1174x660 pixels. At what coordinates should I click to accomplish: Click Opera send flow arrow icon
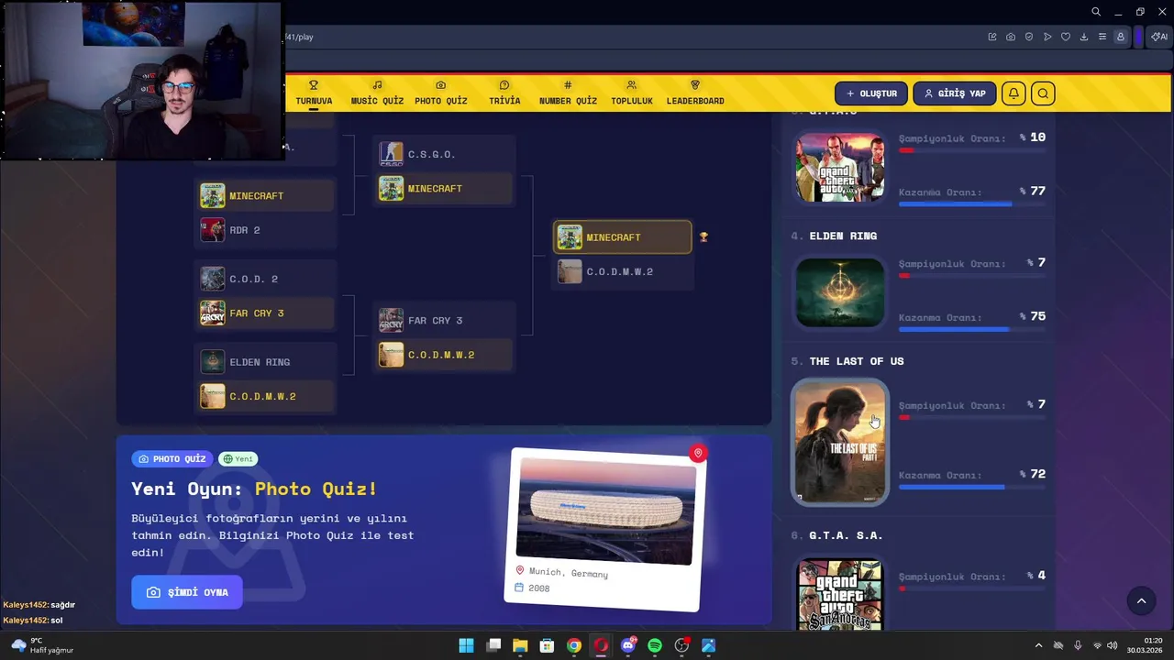1047,37
